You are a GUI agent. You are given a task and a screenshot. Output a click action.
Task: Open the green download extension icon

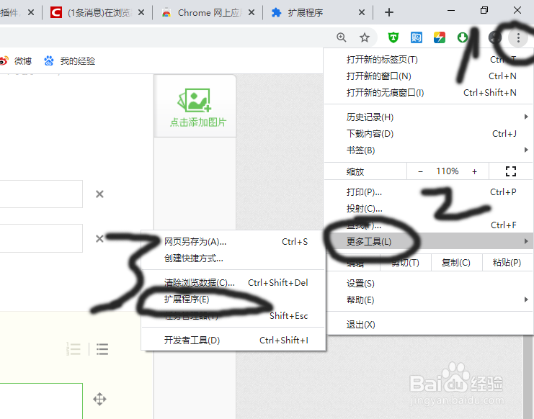[x=462, y=37]
